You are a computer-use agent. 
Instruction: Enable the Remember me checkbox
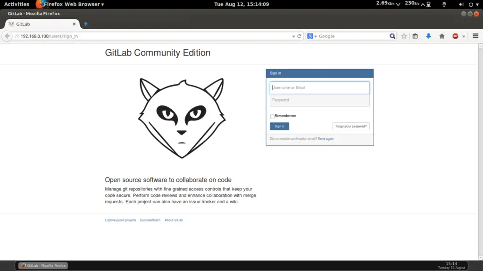click(x=272, y=116)
